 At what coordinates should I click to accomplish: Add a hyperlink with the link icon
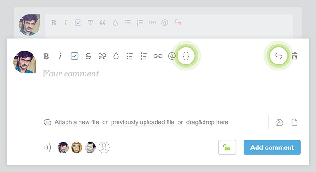[x=158, y=56]
